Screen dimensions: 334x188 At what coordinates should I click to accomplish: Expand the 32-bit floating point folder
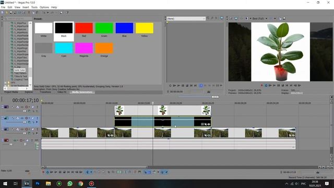click(6, 86)
